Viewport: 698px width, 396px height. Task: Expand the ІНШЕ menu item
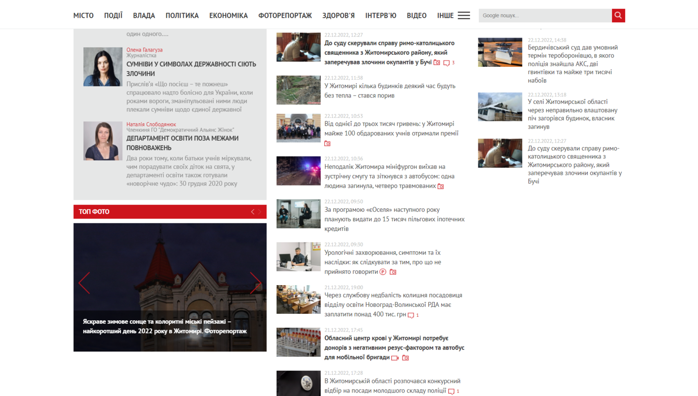[445, 15]
